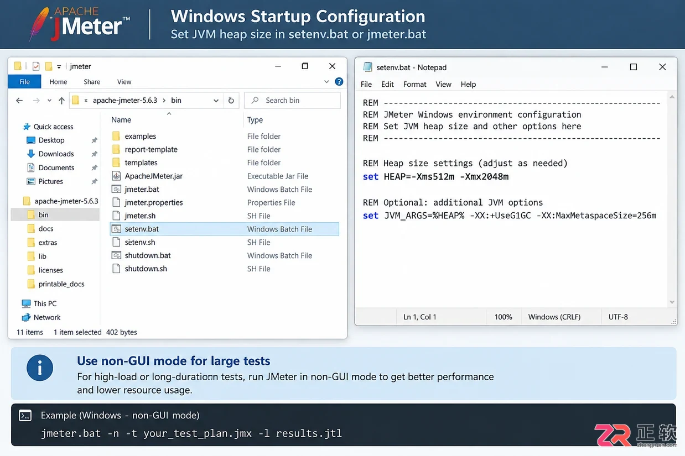Click Notepad scrollbar up arrow
The height and width of the screenshot is (456, 685).
(x=672, y=97)
